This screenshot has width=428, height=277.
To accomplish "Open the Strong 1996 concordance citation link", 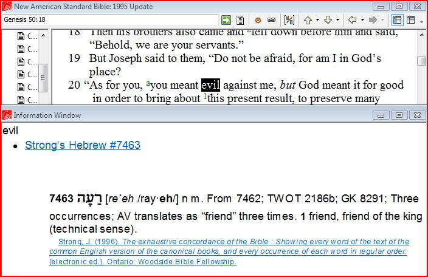I will click(229, 251).
